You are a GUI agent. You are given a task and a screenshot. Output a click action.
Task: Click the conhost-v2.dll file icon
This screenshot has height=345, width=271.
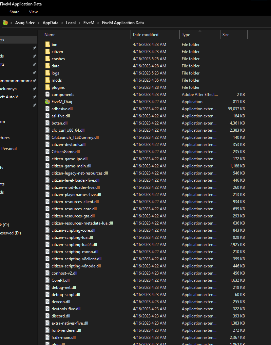tap(47, 273)
